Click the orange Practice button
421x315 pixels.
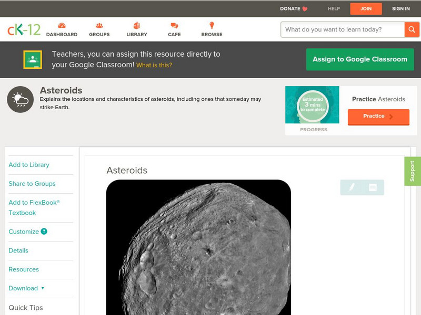coord(378,117)
